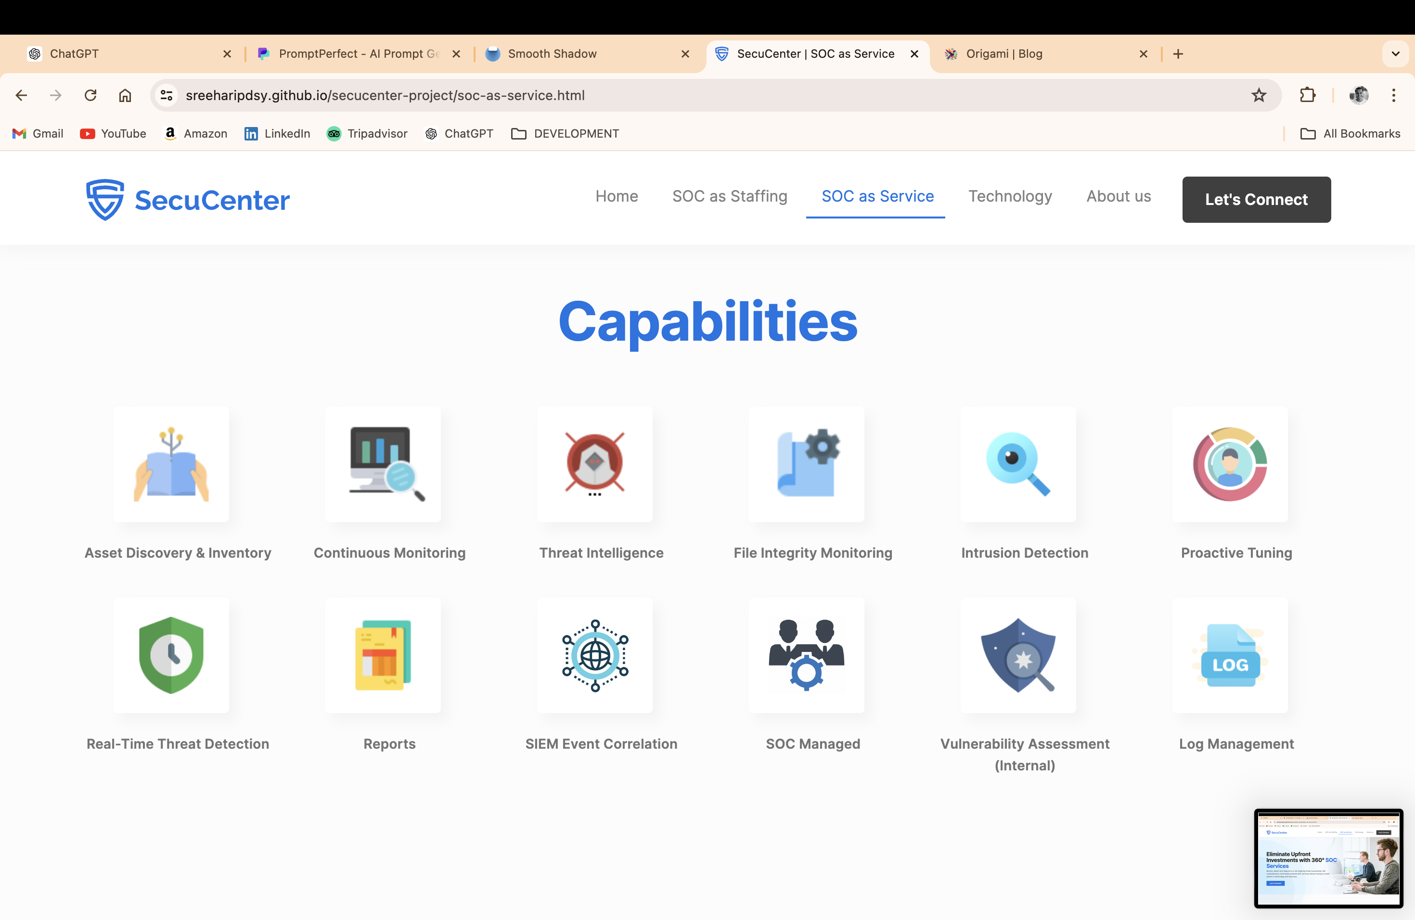Click the Proactive Tuning icon
This screenshot has height=920, width=1415.
(x=1230, y=464)
